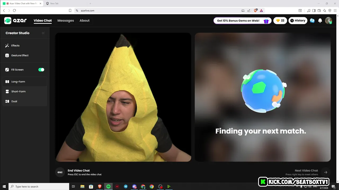Open the media playlist music-note icon
This screenshot has height=190, width=339.
click(309, 11)
